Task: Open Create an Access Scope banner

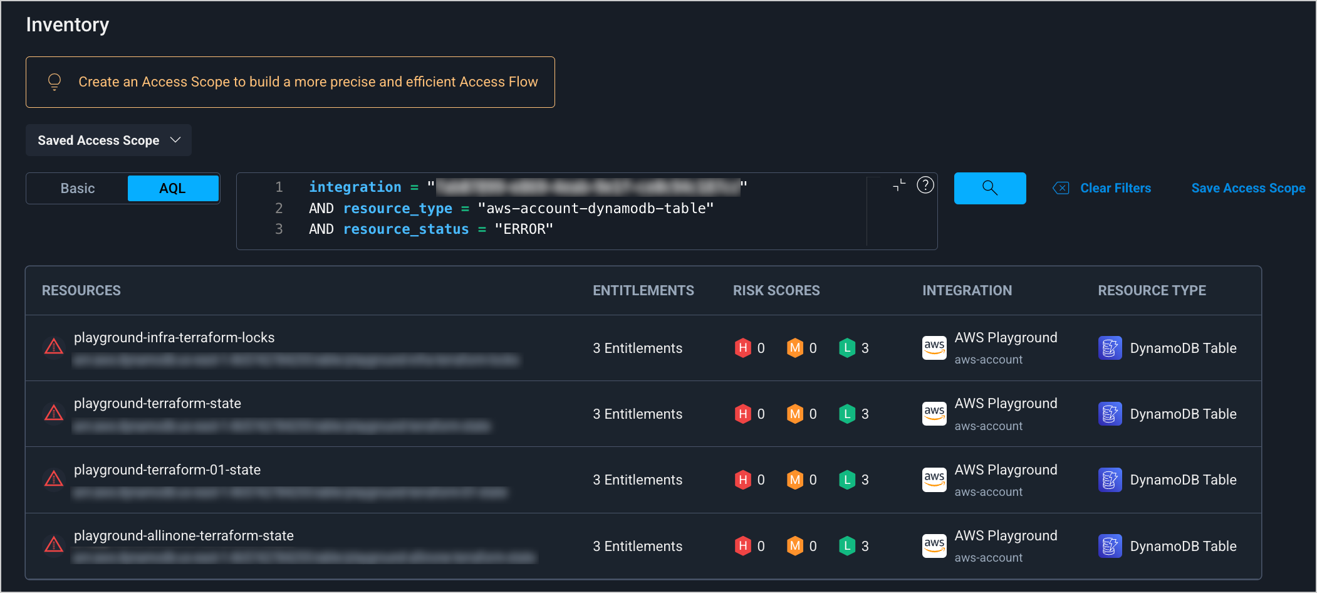Action: coord(308,82)
